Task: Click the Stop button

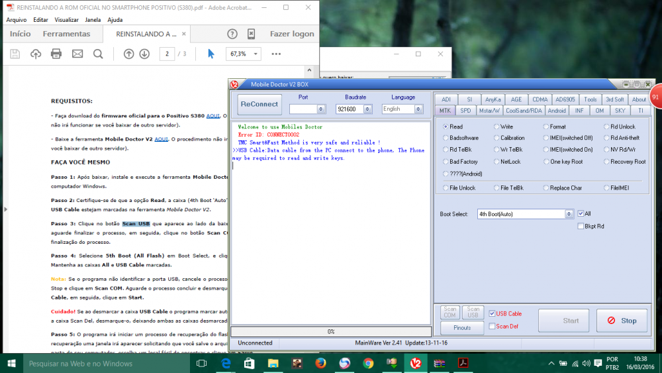Action: tap(622, 321)
